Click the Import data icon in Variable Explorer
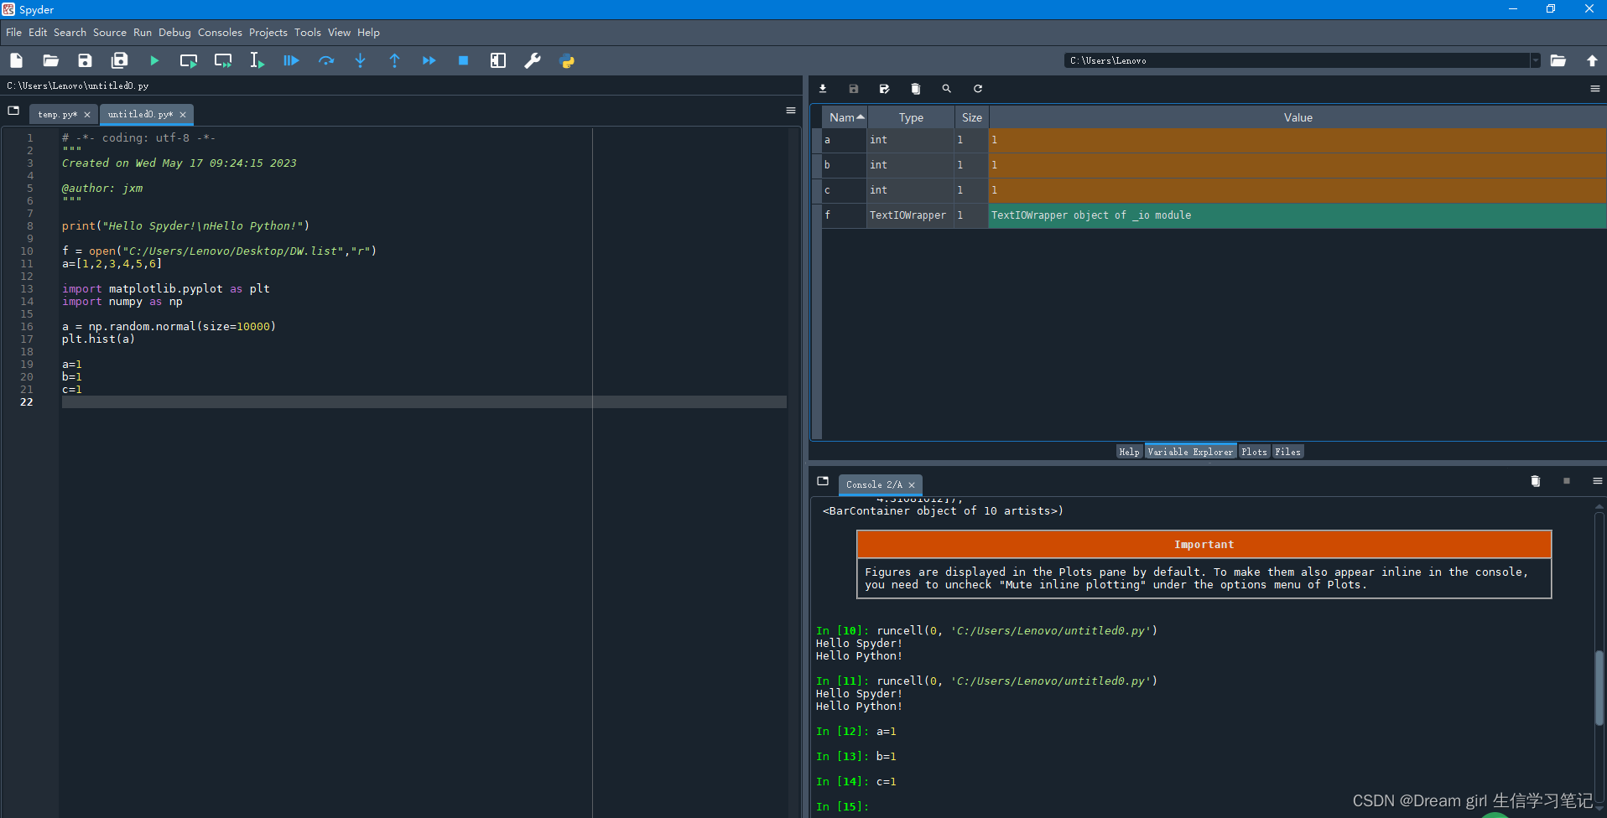 pos(823,89)
